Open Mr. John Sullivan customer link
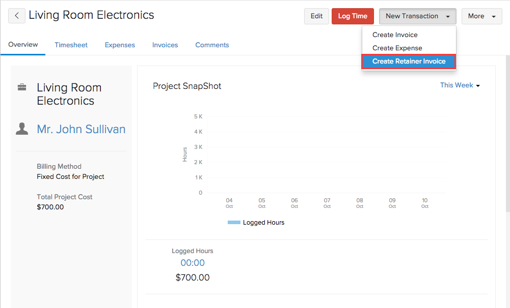 81,129
